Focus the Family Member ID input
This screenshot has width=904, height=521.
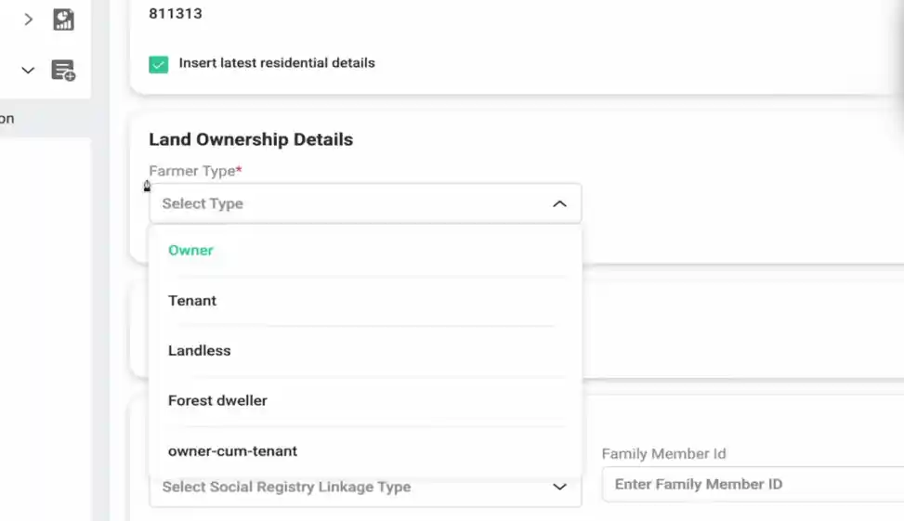[x=753, y=484]
